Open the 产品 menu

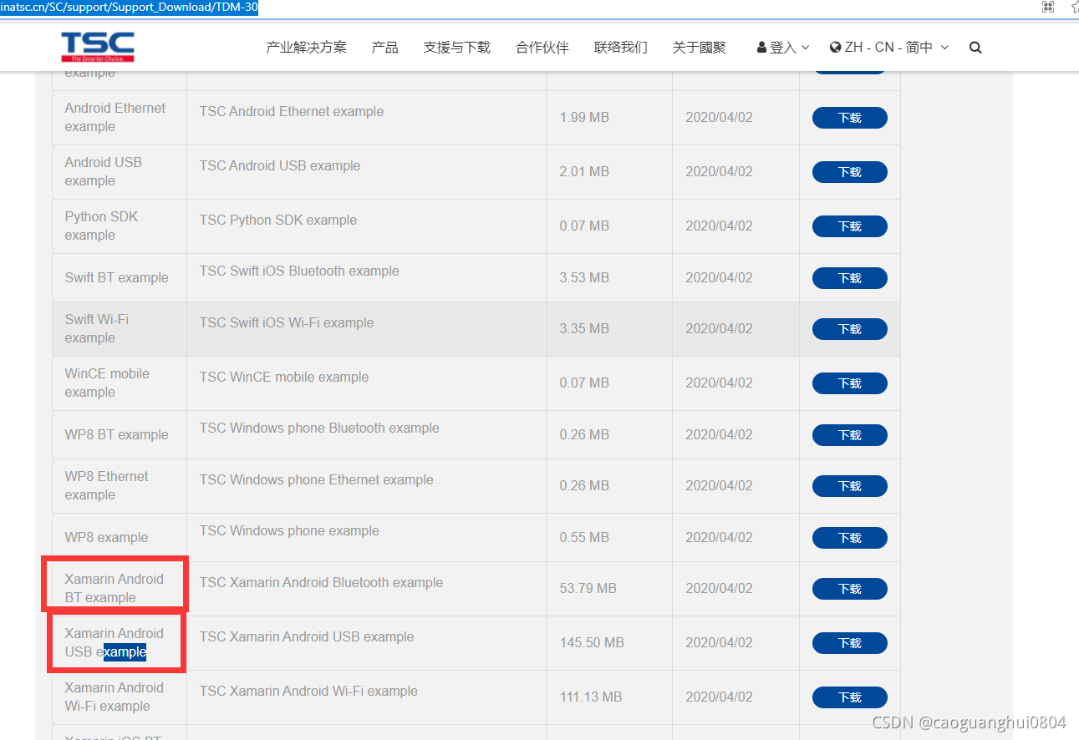coord(384,48)
